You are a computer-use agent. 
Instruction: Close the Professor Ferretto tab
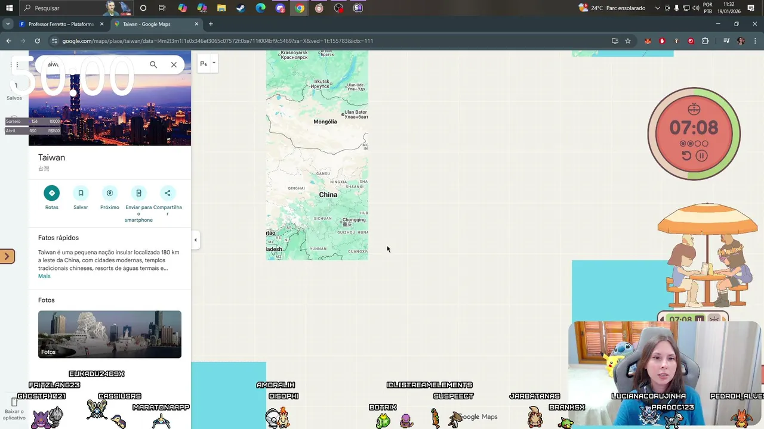pyautogui.click(x=101, y=24)
